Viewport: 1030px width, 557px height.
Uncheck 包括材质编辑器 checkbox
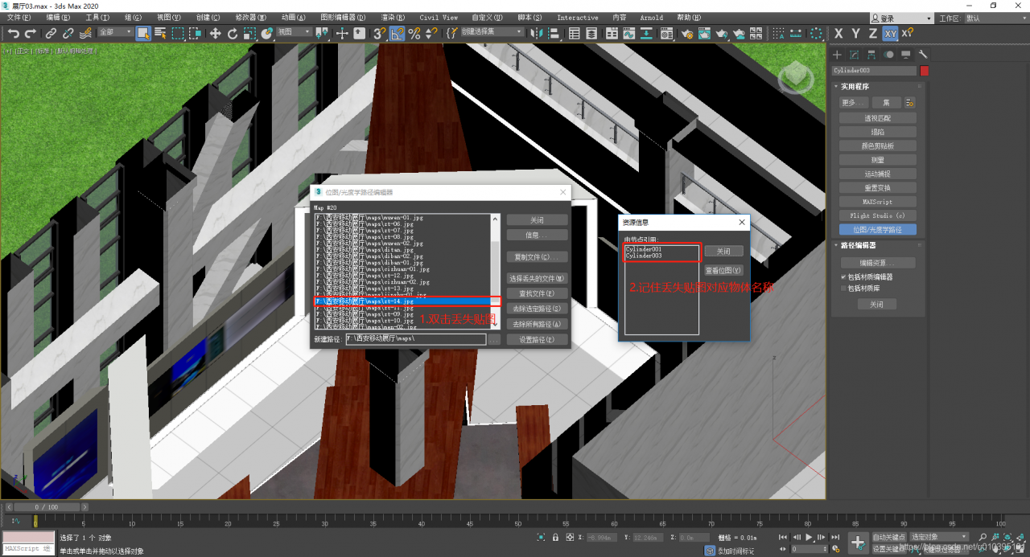843,276
